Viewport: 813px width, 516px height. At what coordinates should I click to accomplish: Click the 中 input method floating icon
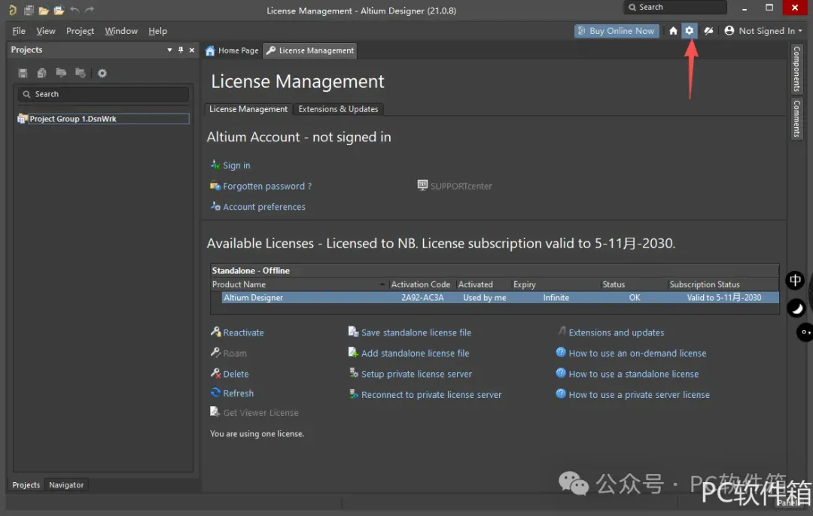[x=795, y=281]
